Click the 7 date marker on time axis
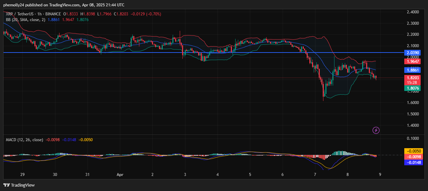Image resolution: width=428 pixels, height=191 pixels. (315, 175)
